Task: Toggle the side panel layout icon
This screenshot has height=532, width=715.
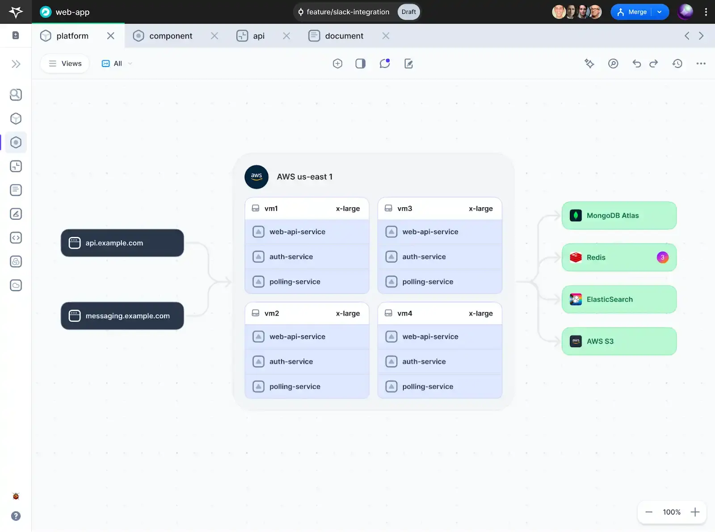Action: [360, 63]
